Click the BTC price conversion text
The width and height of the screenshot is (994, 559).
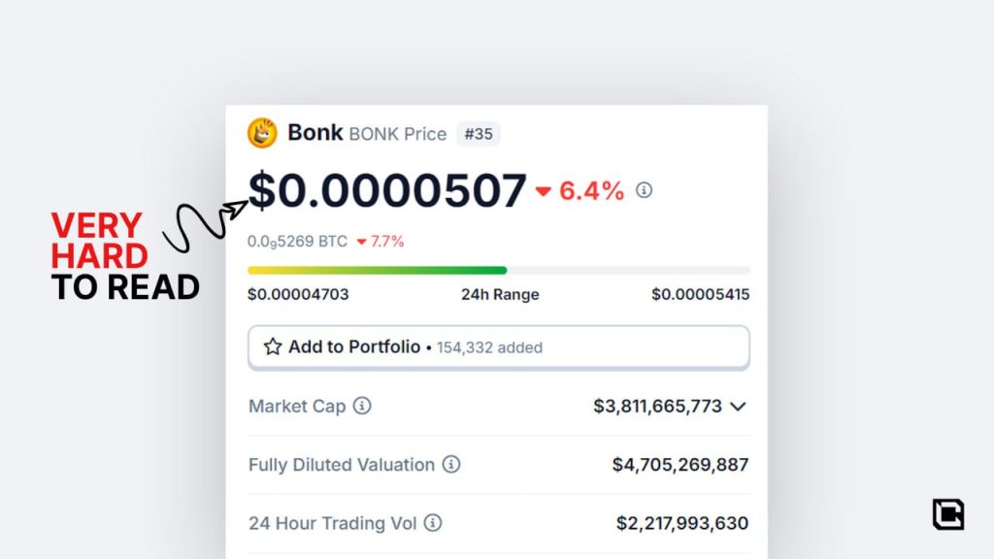point(297,242)
